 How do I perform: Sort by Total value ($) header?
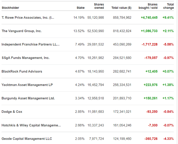click(121, 8)
